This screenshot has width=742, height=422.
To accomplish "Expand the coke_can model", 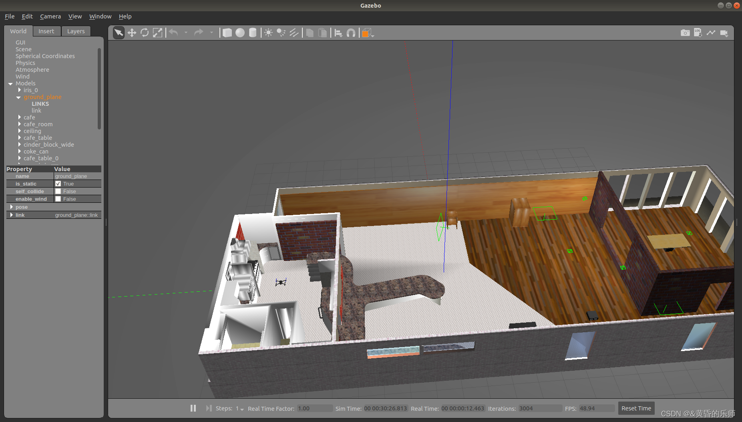I will click(19, 151).
